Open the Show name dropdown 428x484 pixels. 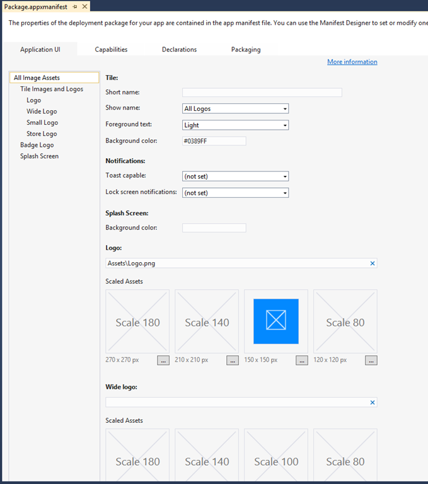coord(235,108)
